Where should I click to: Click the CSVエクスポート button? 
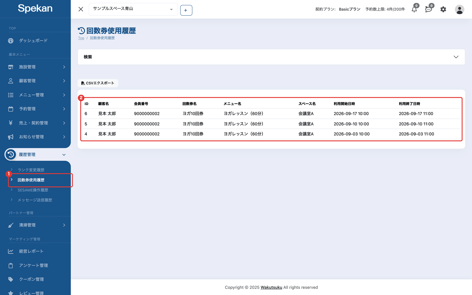coord(98,83)
